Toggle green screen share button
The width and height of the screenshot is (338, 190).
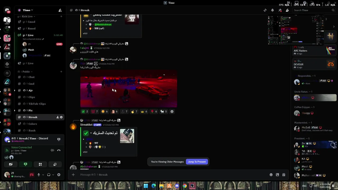click(x=25, y=164)
